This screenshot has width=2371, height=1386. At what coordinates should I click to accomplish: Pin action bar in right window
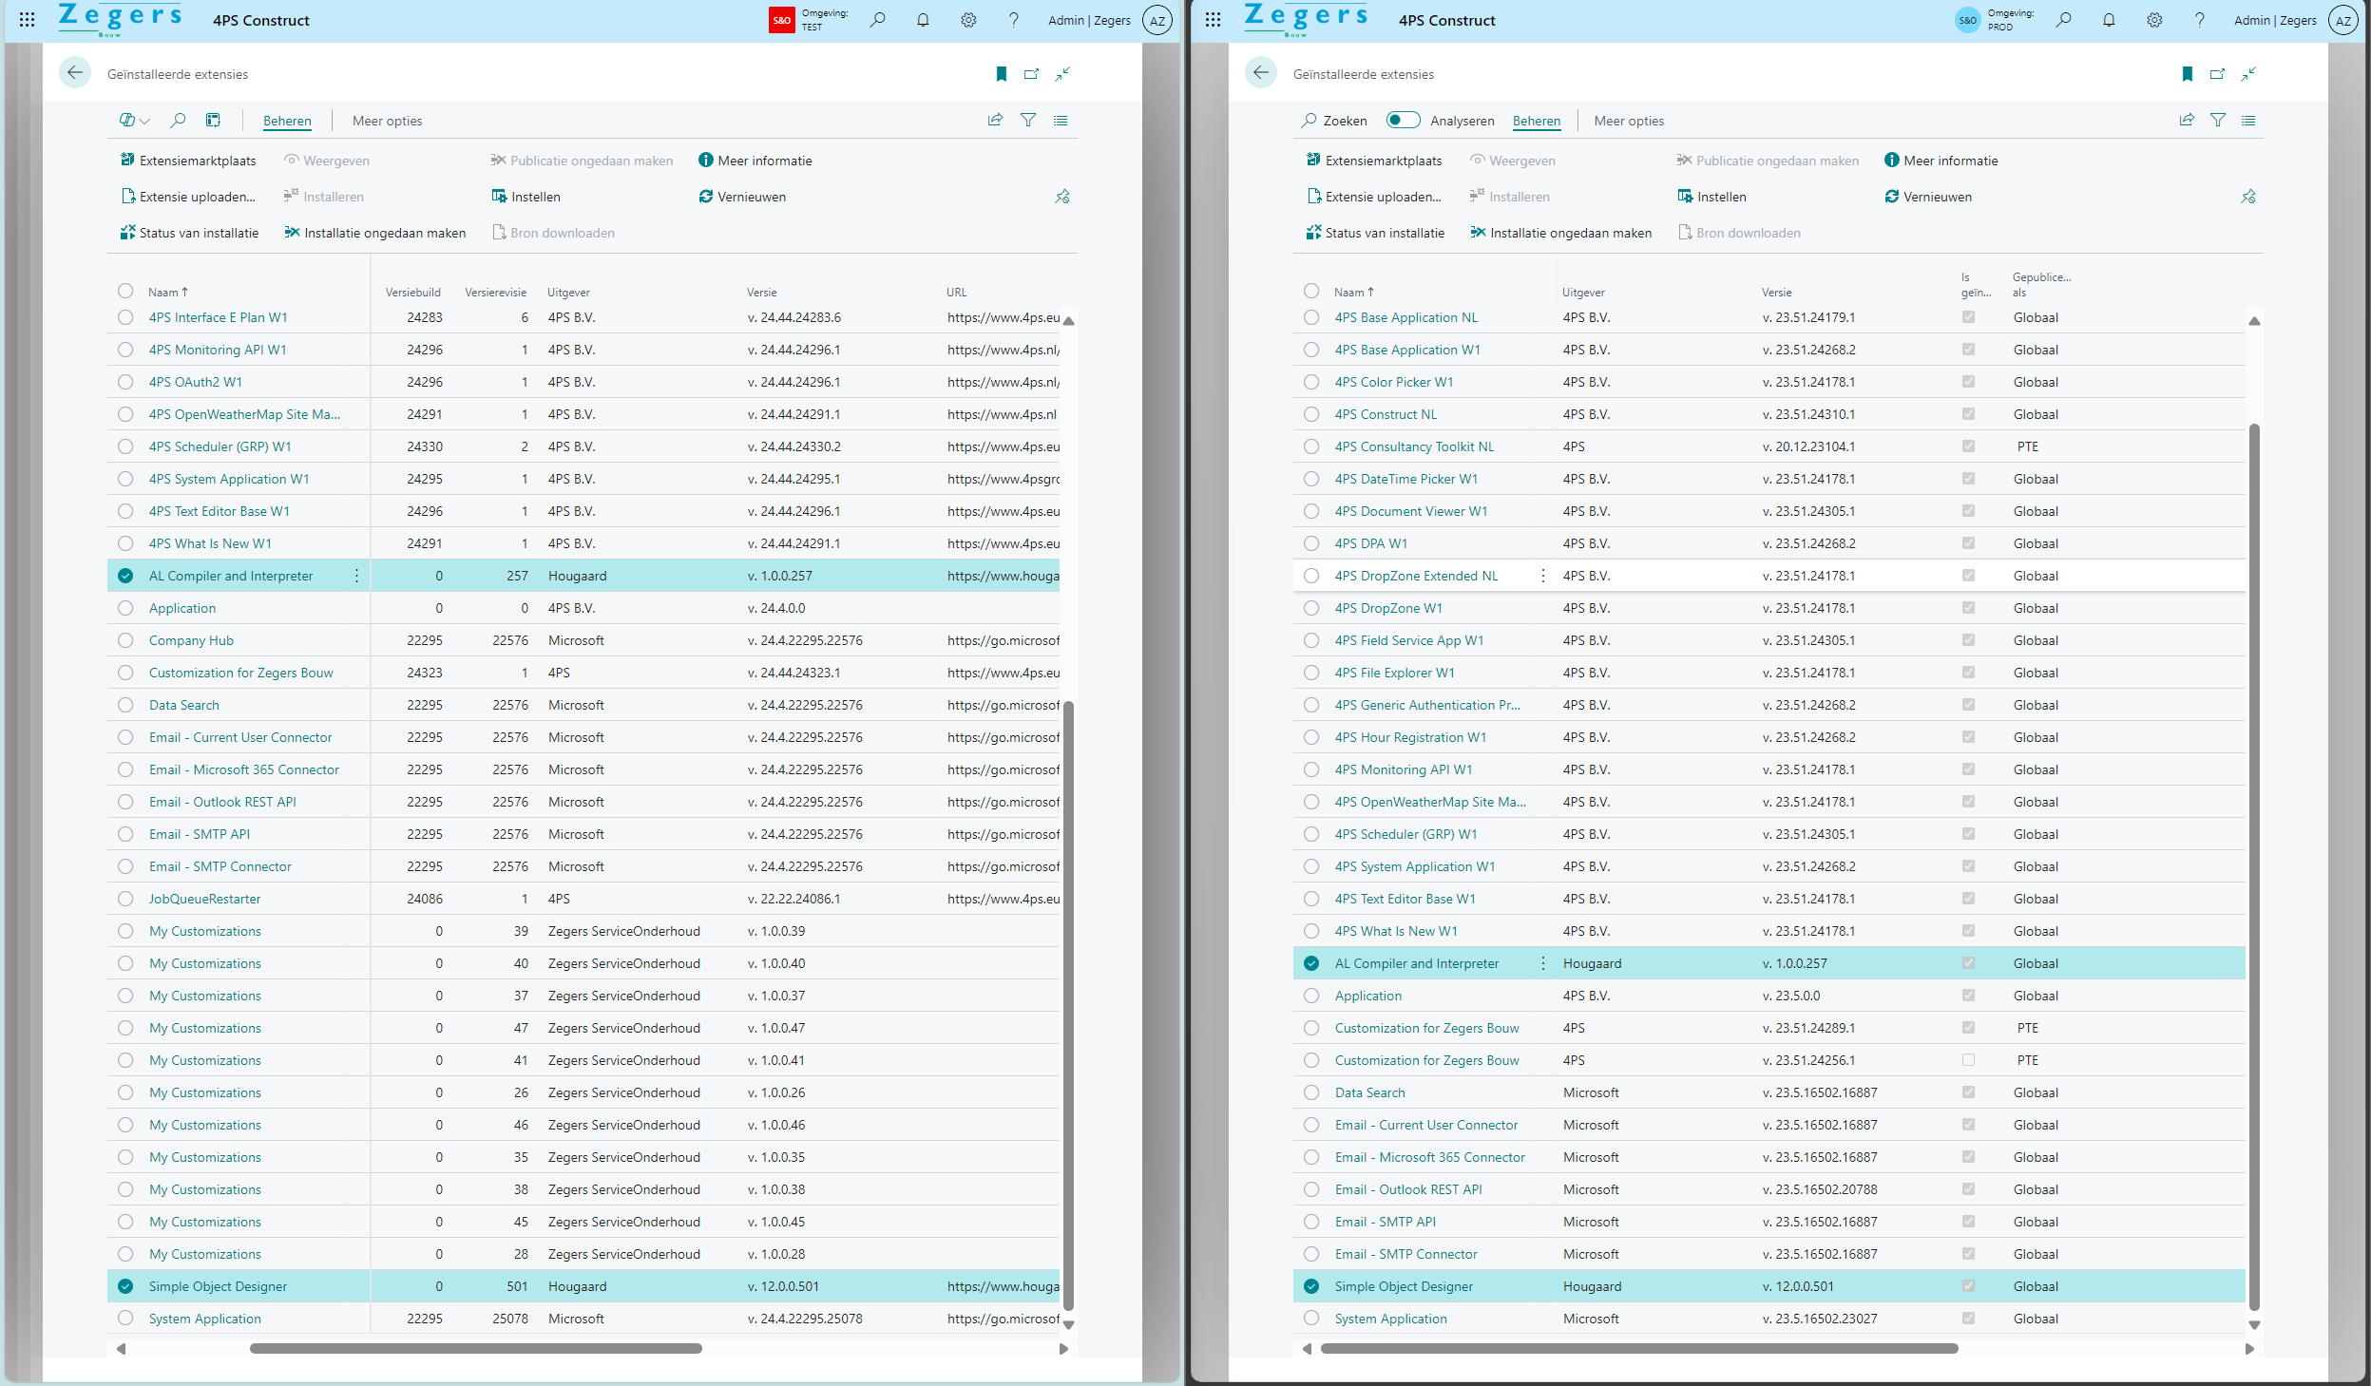[2248, 197]
